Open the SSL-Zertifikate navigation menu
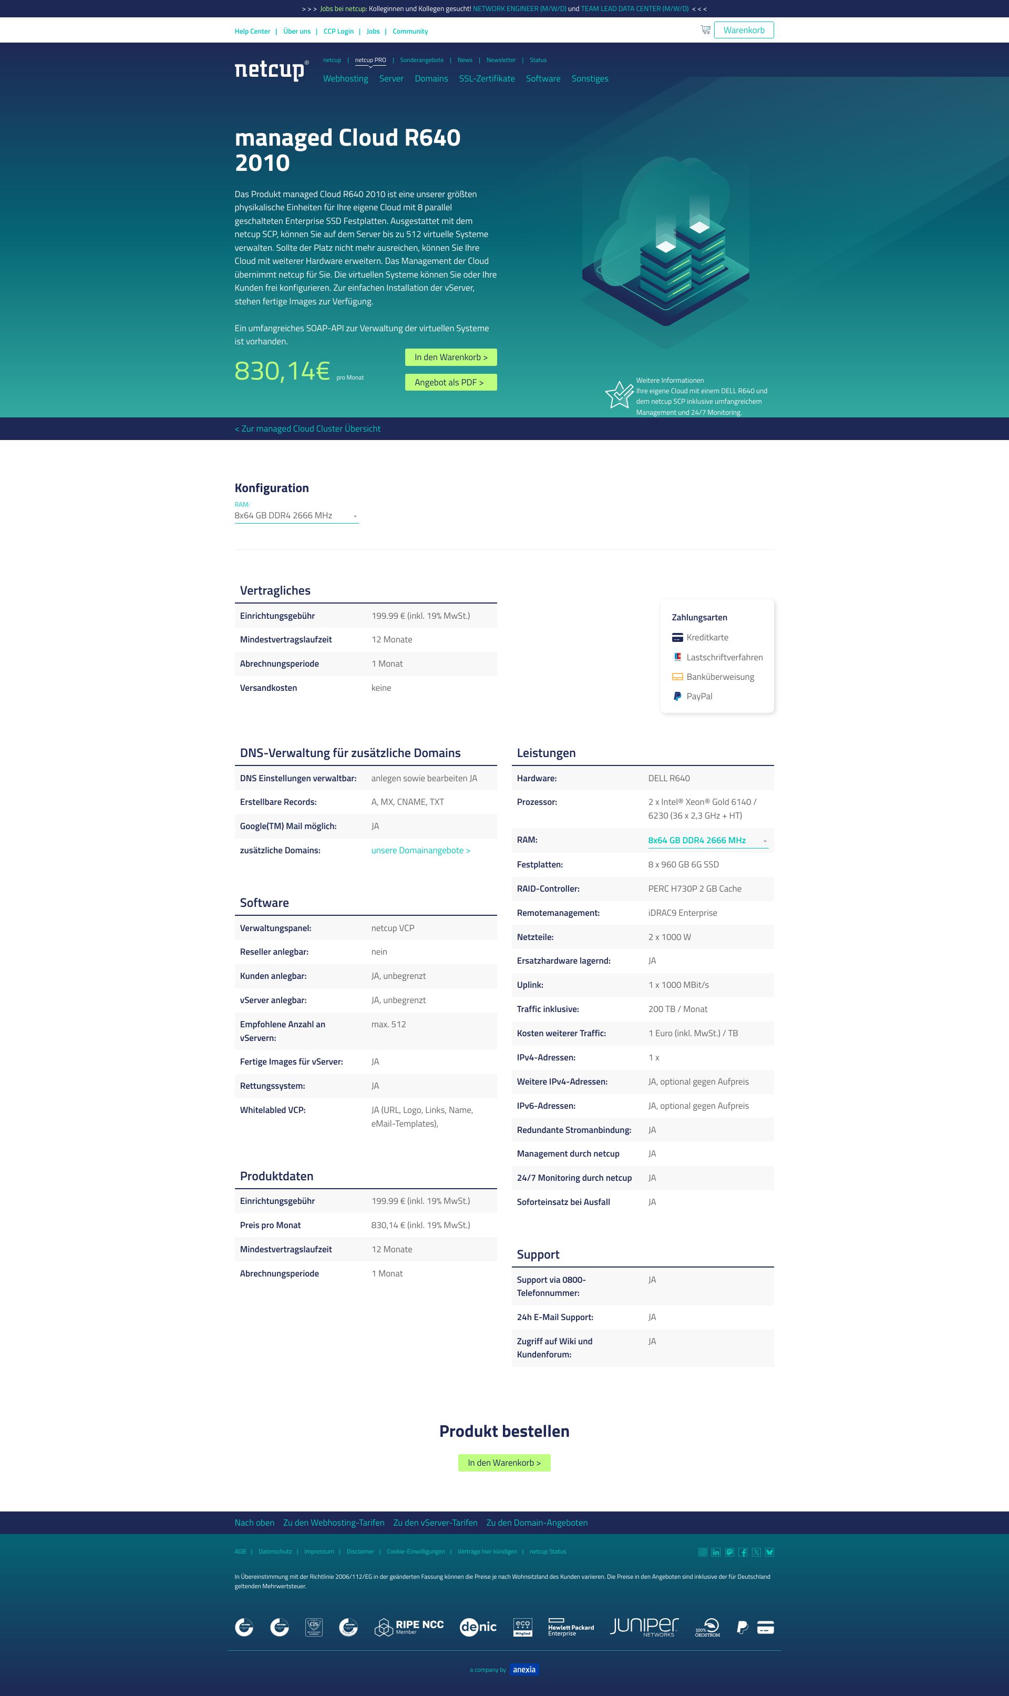 click(x=487, y=79)
